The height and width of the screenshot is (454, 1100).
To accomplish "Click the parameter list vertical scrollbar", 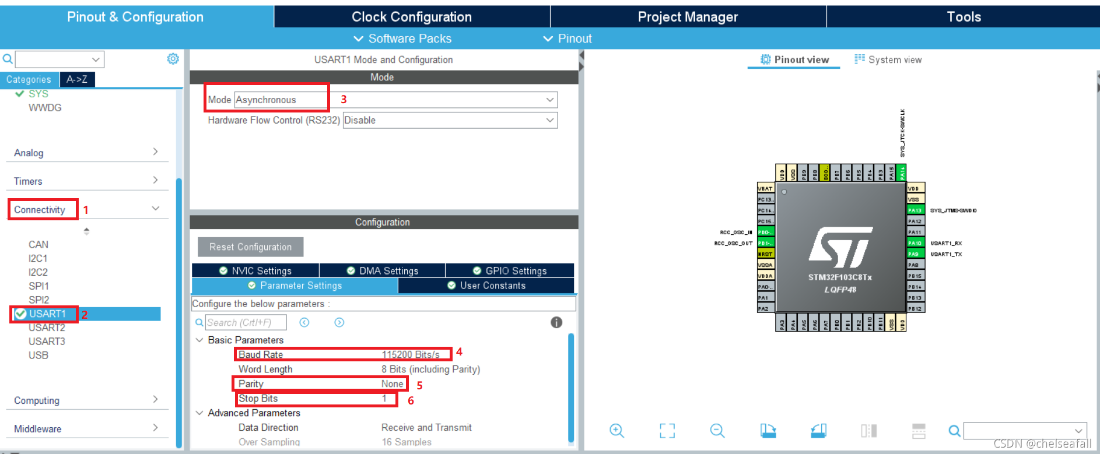I will coord(571,388).
